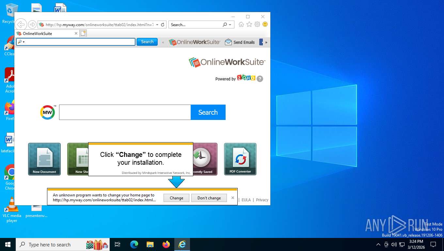Open the PDF Converter tile
444x251 pixels.
click(240, 159)
